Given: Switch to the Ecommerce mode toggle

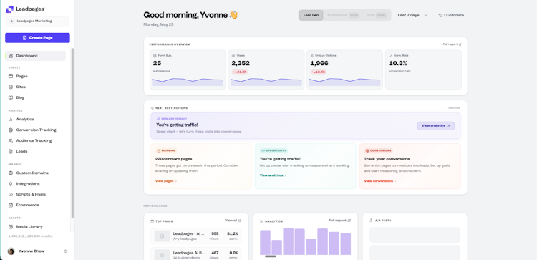Looking at the screenshot, I should pos(343,15).
